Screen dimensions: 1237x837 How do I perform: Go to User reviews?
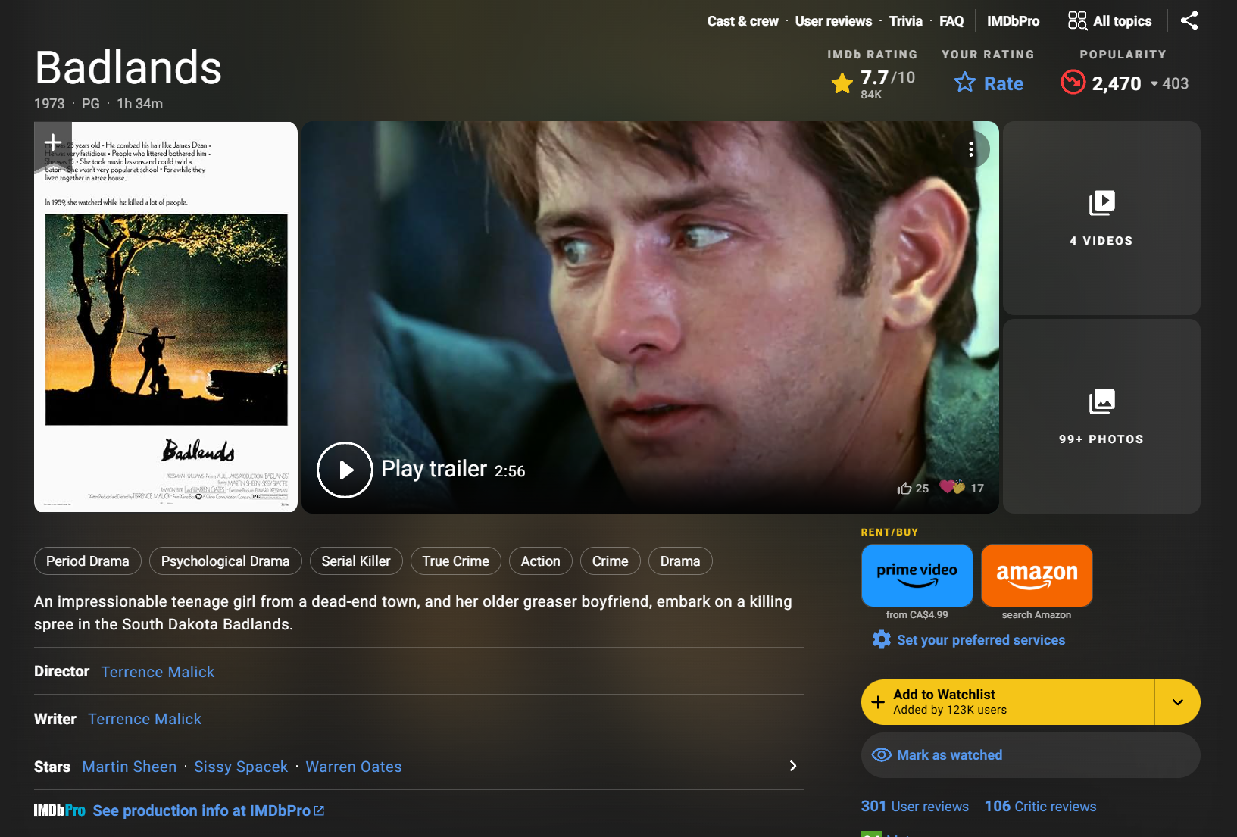(x=833, y=21)
